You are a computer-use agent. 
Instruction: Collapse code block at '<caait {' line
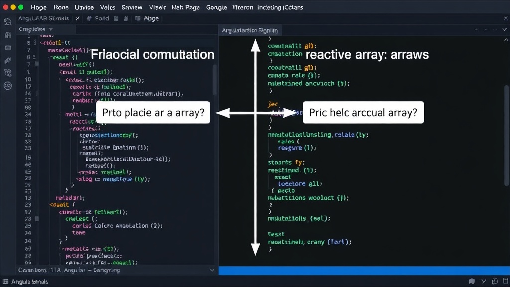[x=51, y=205]
